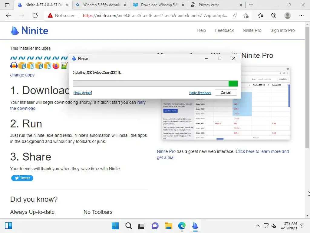The height and width of the screenshot is (233, 310).
Task: Open the Windows Start menu
Action: tap(115, 226)
